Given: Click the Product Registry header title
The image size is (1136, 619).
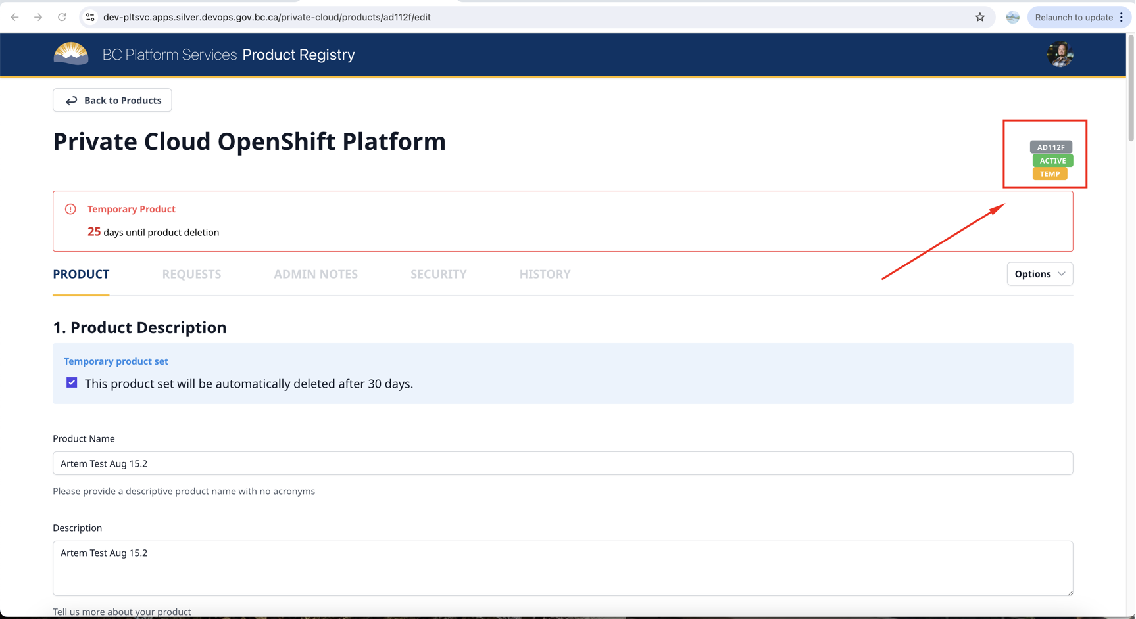Looking at the screenshot, I should coord(299,55).
